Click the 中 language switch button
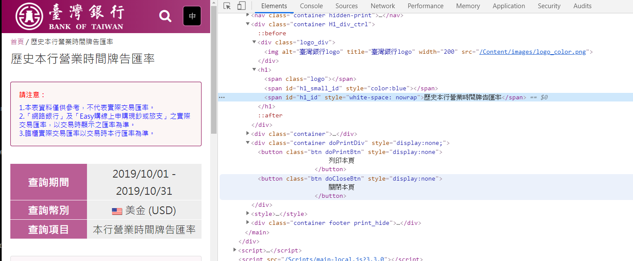Image resolution: width=633 pixels, height=261 pixels. [192, 16]
